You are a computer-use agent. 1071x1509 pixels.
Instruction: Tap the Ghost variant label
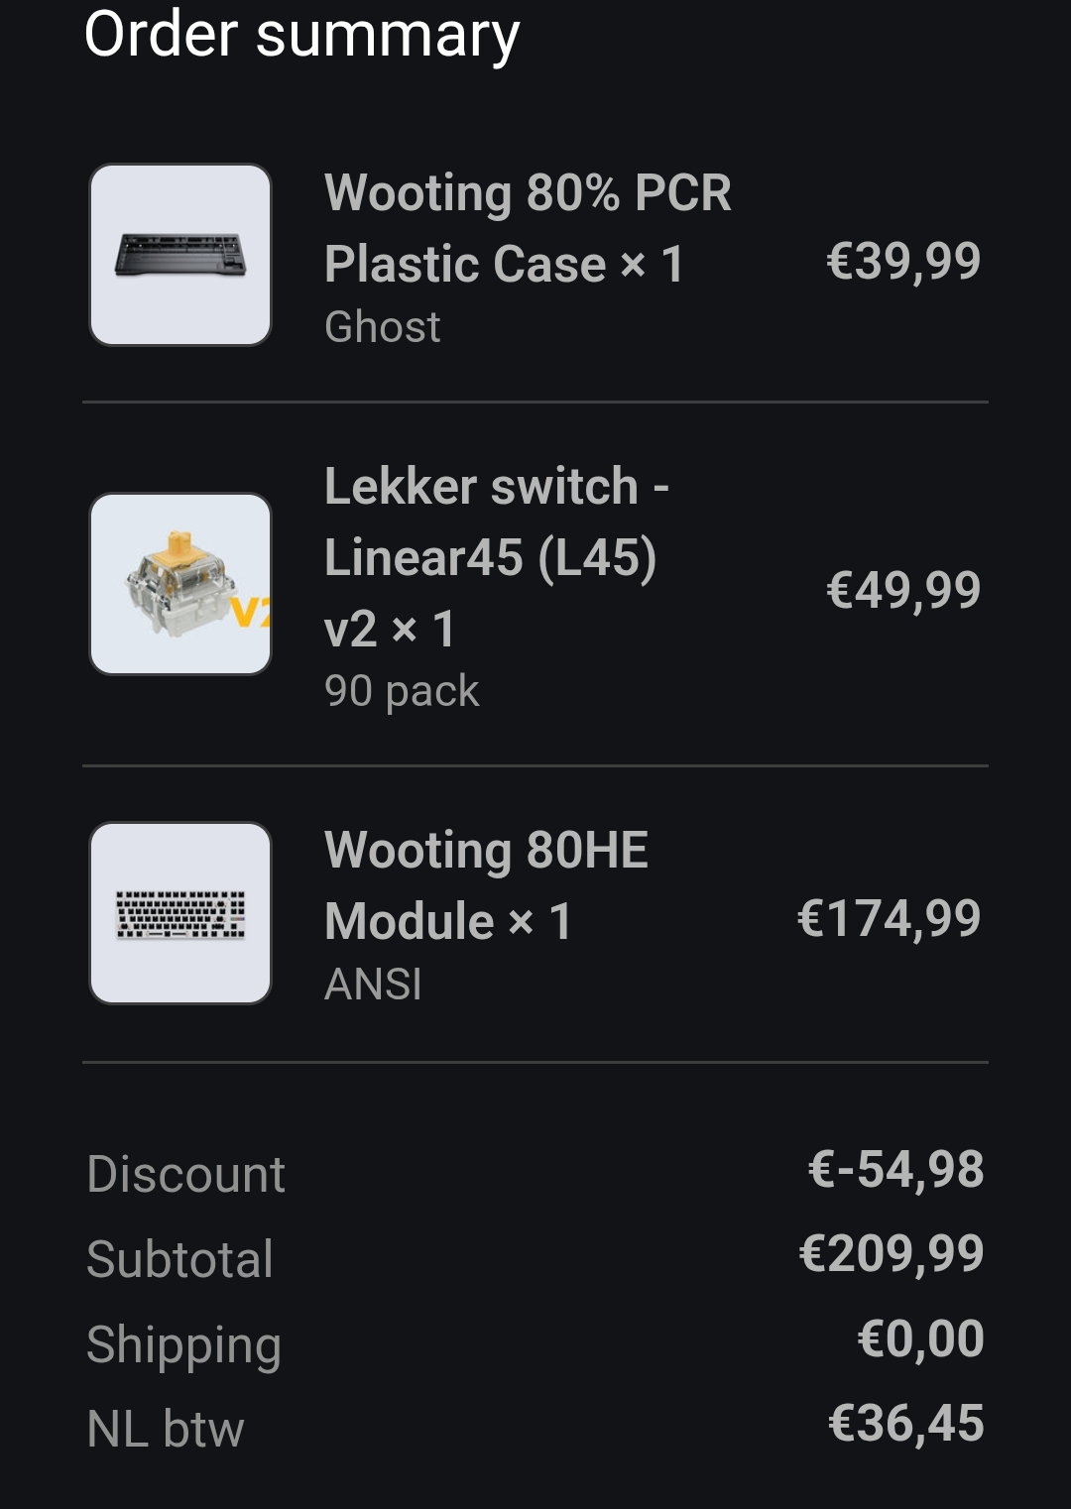pyautogui.click(x=382, y=326)
